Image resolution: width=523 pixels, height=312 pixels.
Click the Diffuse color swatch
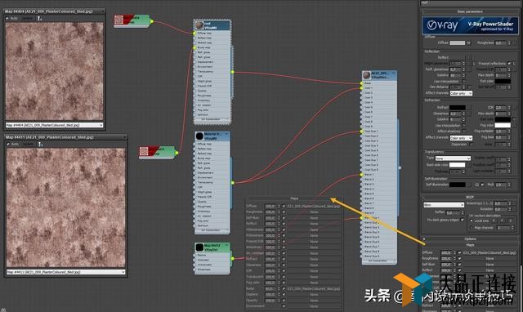458,42
